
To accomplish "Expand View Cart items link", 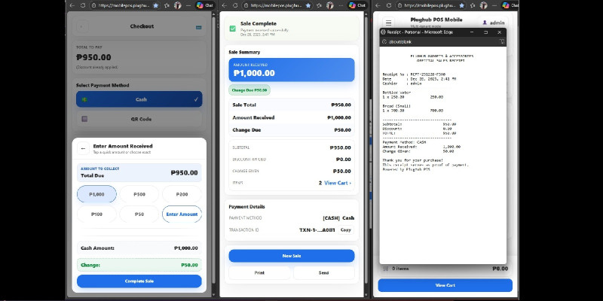I will coord(337,183).
